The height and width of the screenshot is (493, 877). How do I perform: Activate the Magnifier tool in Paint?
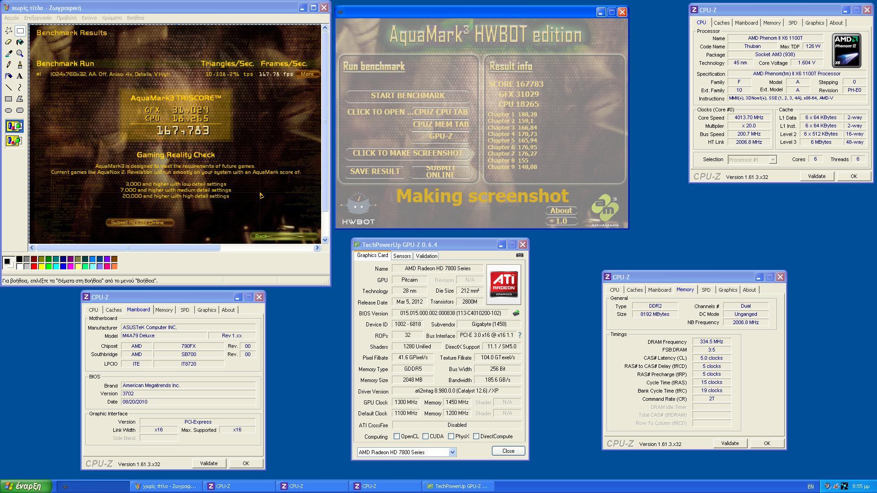(20, 53)
